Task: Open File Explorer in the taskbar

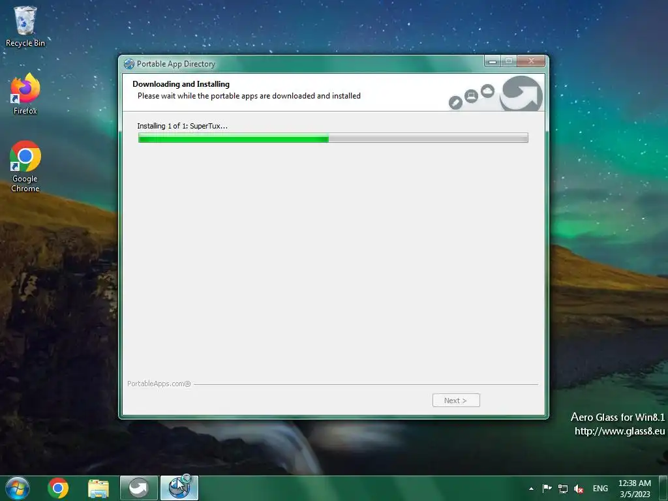Action: (99, 489)
